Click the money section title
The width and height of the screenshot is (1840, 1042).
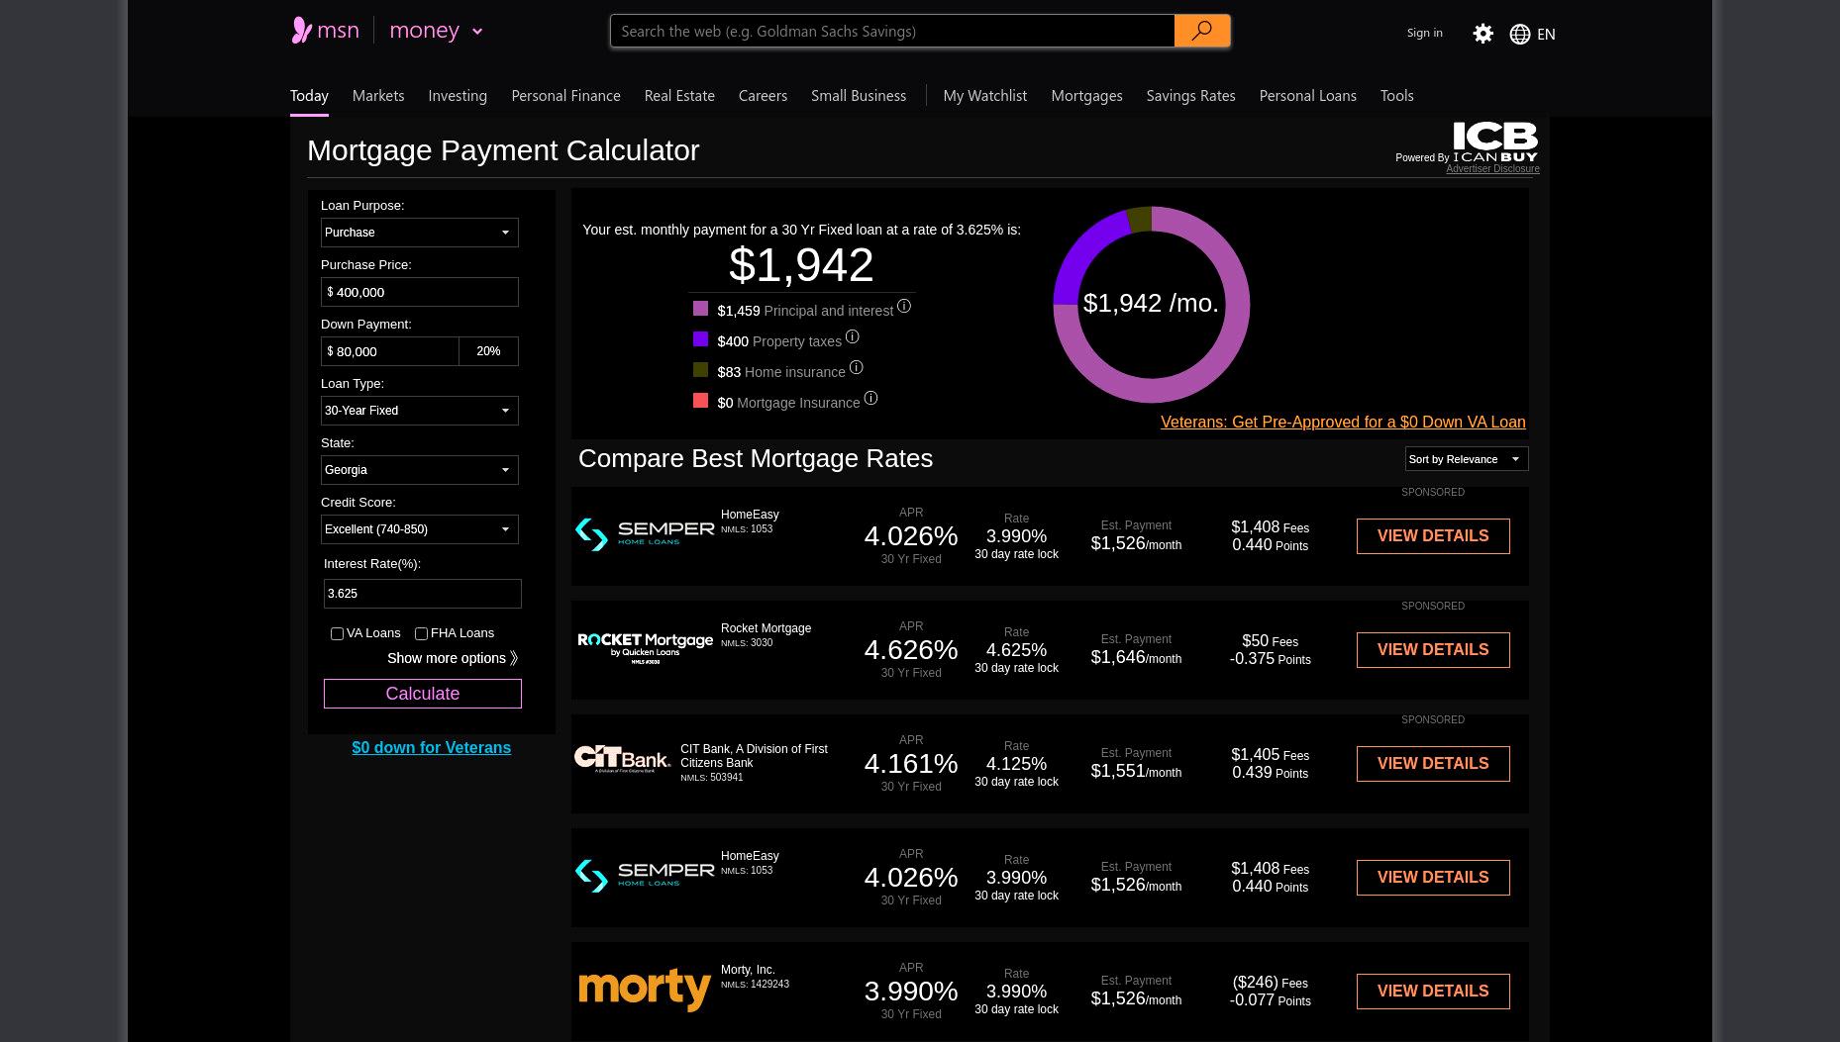[424, 31]
